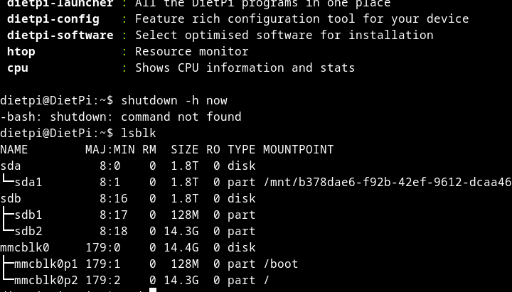
Task: Select the sda disk row name
Action: (11, 166)
